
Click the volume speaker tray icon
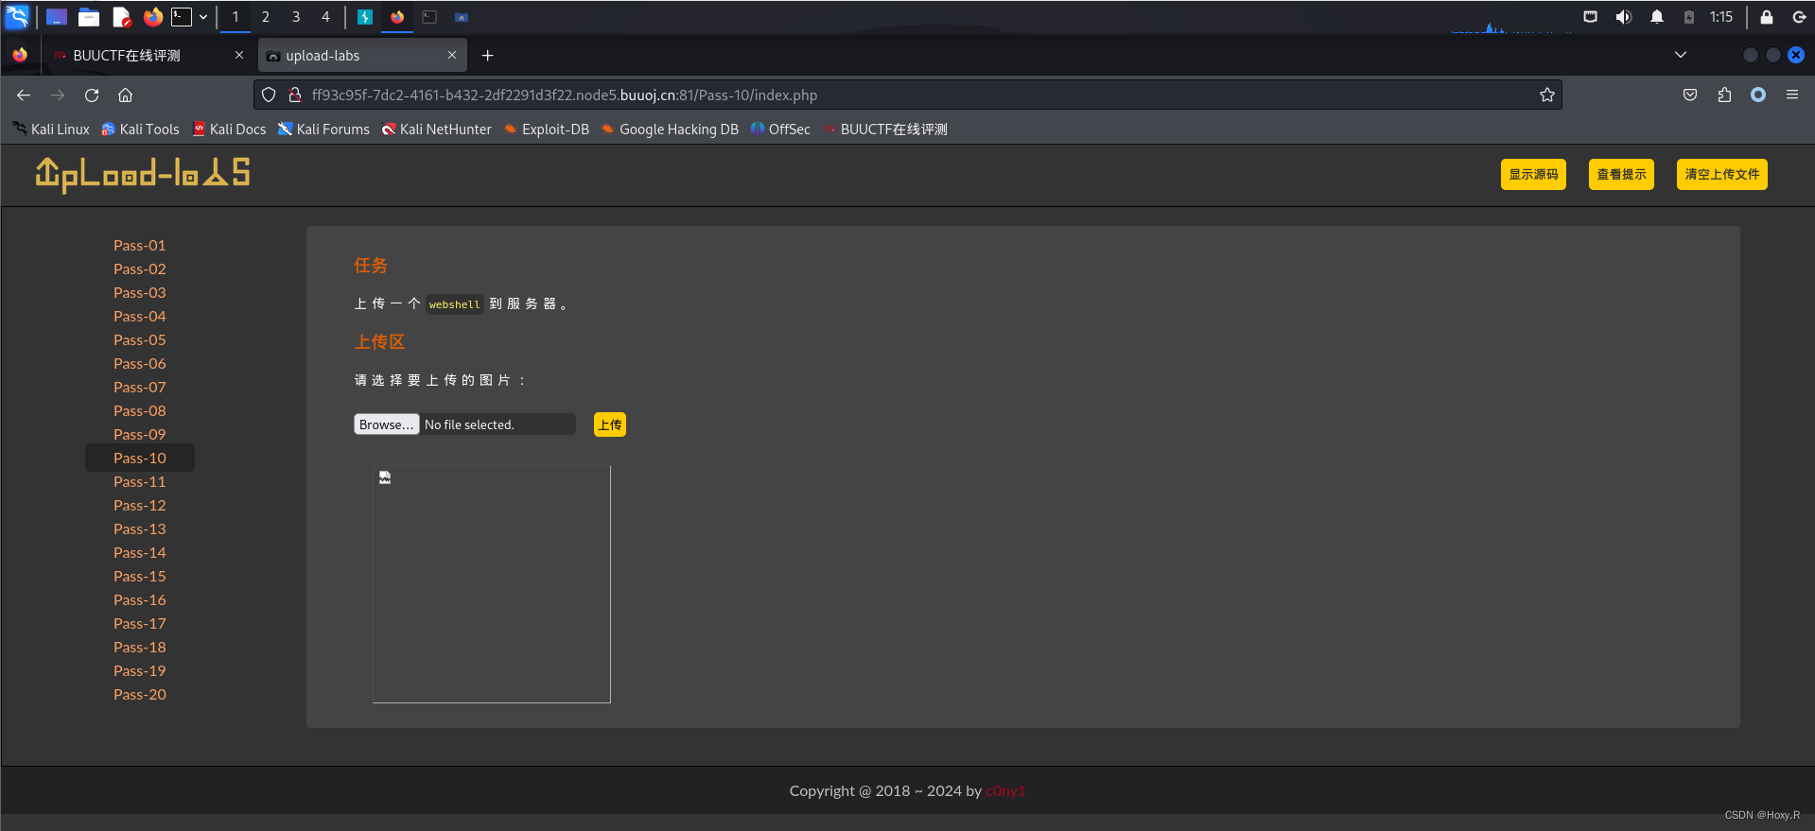click(1624, 17)
